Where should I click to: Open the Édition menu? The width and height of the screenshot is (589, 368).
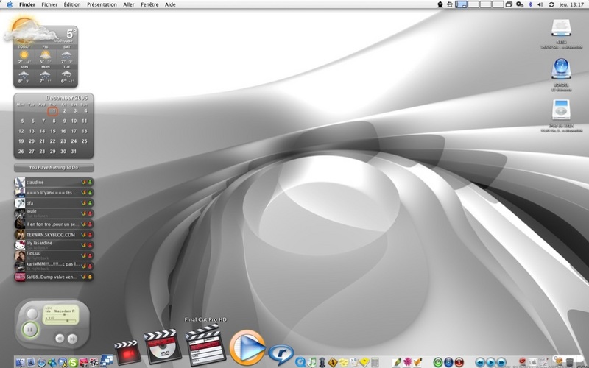[x=72, y=4]
